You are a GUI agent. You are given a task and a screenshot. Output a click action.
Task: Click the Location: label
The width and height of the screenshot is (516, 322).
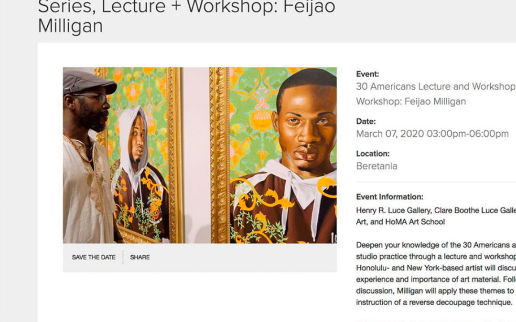point(373,154)
